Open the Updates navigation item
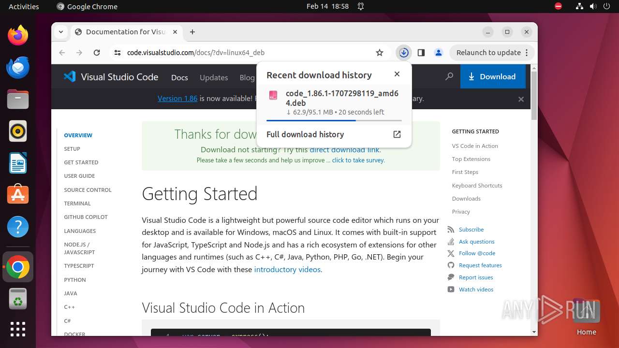Screen dimensions: 619x348 [214, 77]
